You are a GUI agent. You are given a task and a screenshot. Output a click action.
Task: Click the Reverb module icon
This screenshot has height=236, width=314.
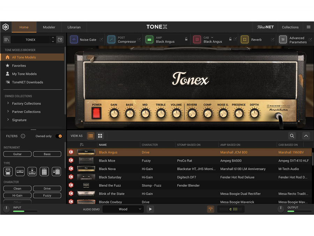tap(245, 40)
